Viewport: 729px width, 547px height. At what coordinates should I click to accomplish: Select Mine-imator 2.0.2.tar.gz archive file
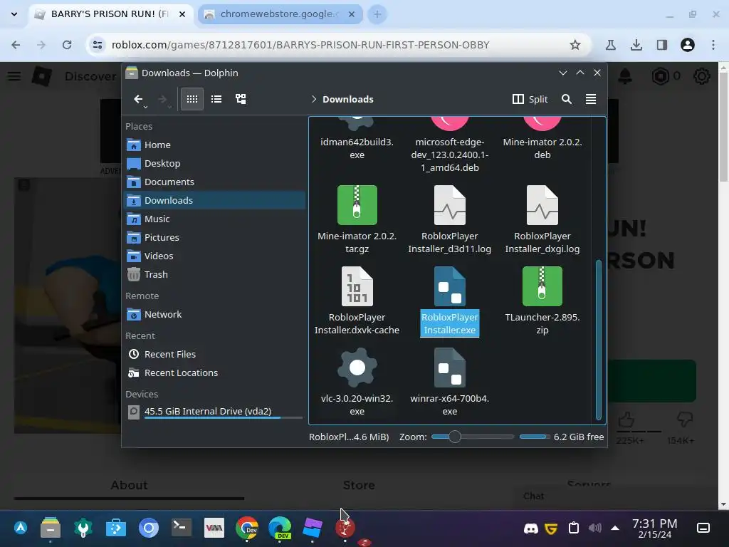357,219
